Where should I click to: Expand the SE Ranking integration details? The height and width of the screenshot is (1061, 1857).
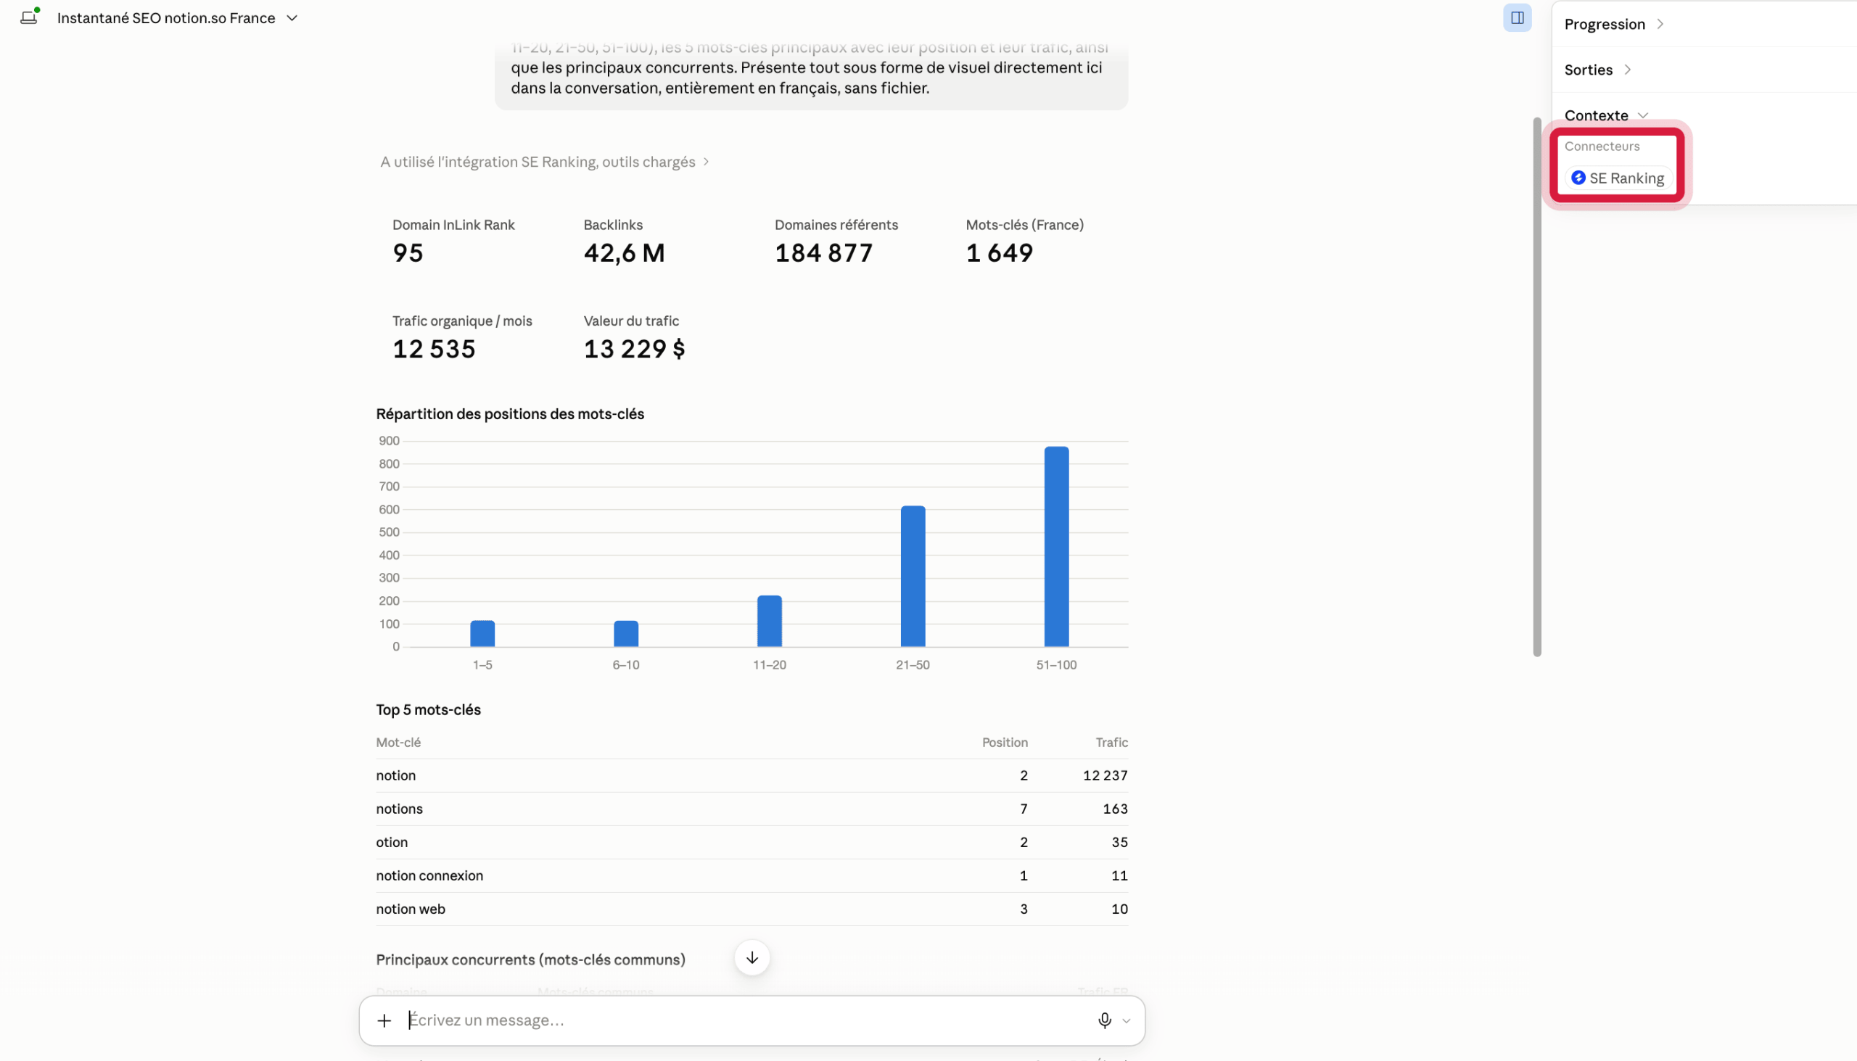(545, 162)
